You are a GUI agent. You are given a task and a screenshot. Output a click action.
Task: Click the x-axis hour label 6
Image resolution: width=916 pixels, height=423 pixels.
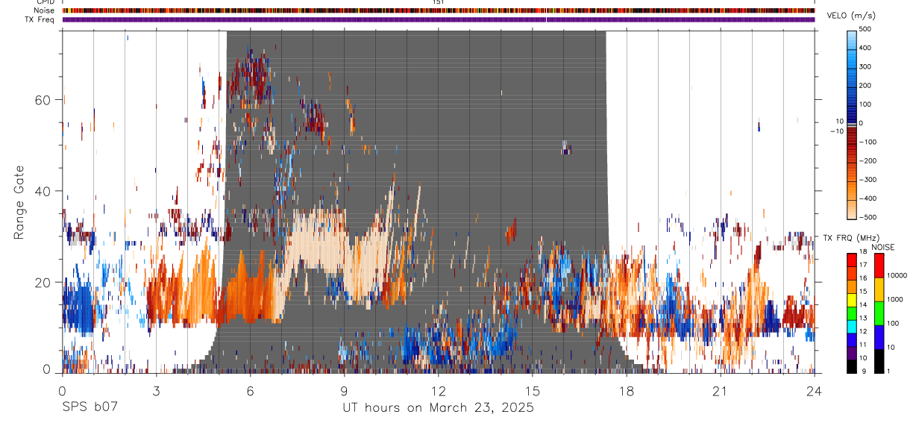click(x=250, y=391)
